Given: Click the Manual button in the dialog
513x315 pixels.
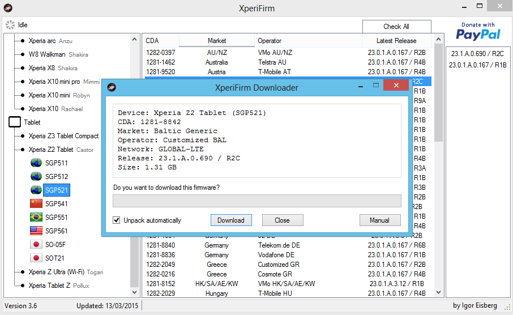Looking at the screenshot, I should pyautogui.click(x=380, y=220).
